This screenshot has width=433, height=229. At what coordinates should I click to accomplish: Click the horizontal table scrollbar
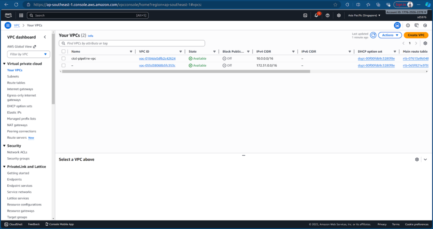coord(186,71)
